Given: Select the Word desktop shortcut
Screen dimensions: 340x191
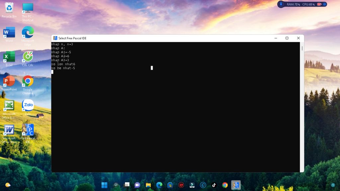Looking at the screenshot, I should point(9,34).
